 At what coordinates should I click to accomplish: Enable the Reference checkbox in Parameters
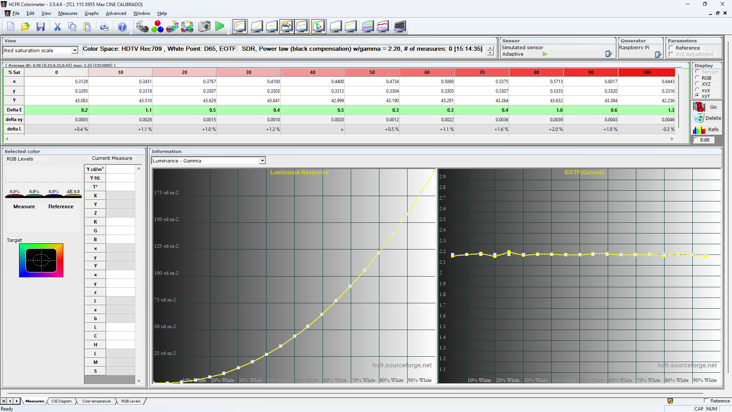pos(671,48)
